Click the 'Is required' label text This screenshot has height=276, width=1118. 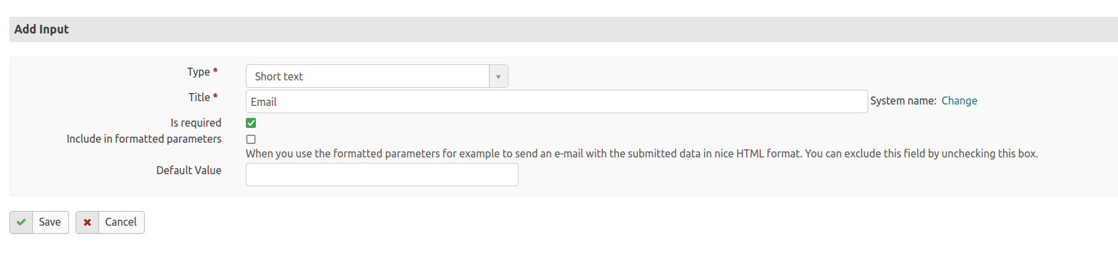196,123
